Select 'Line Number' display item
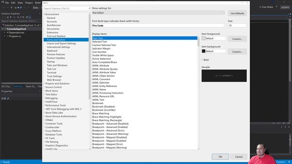The image size is (292, 164). pyautogui.click(x=145, y=52)
